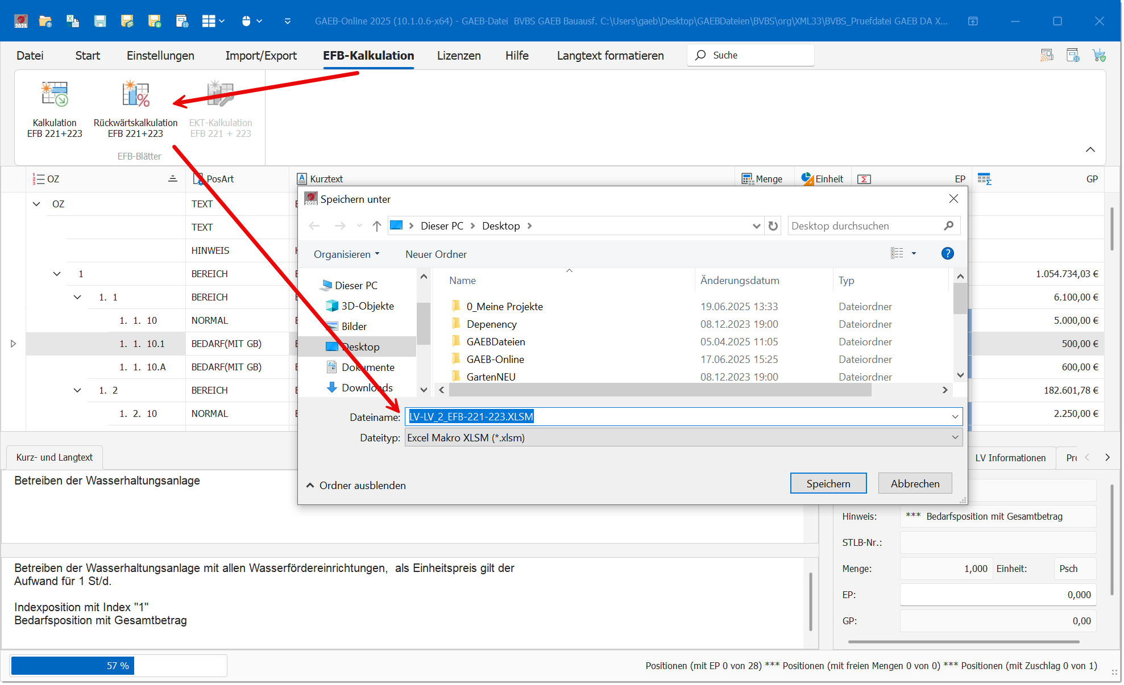
Task: Hide folders with Ordner ausblenden
Action: coord(356,485)
